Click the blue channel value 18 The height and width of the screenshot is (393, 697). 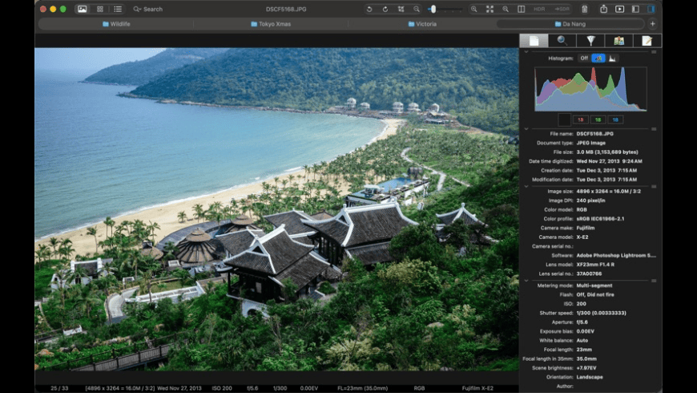point(615,120)
